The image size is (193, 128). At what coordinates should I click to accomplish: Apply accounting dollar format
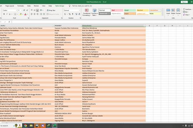65,14
